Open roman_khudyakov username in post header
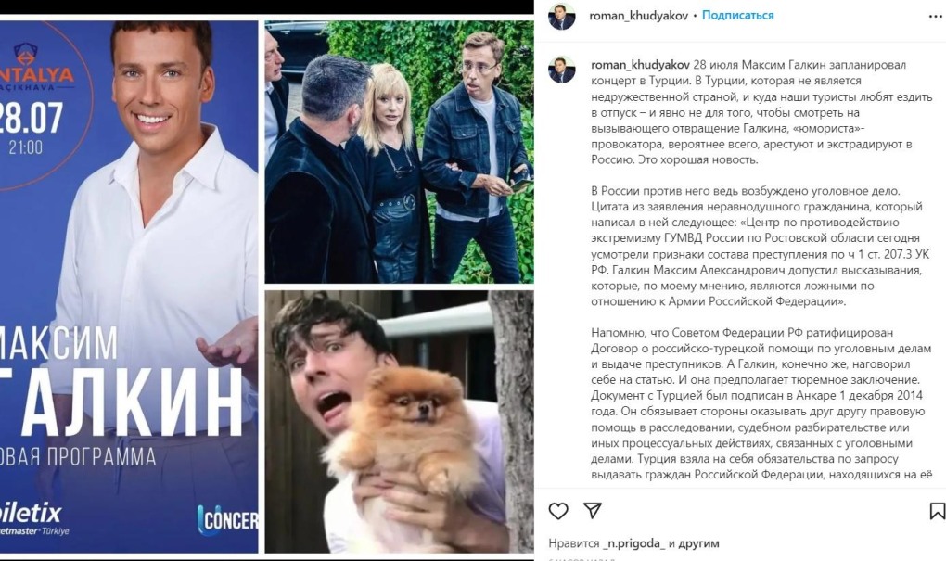Image resolution: width=946 pixels, height=561 pixels. tap(638, 16)
